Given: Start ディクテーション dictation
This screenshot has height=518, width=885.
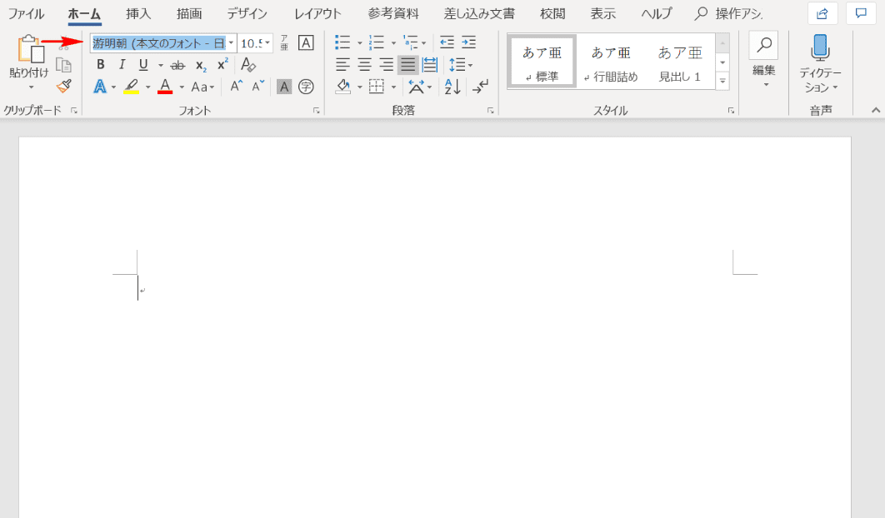Looking at the screenshot, I should point(820,62).
